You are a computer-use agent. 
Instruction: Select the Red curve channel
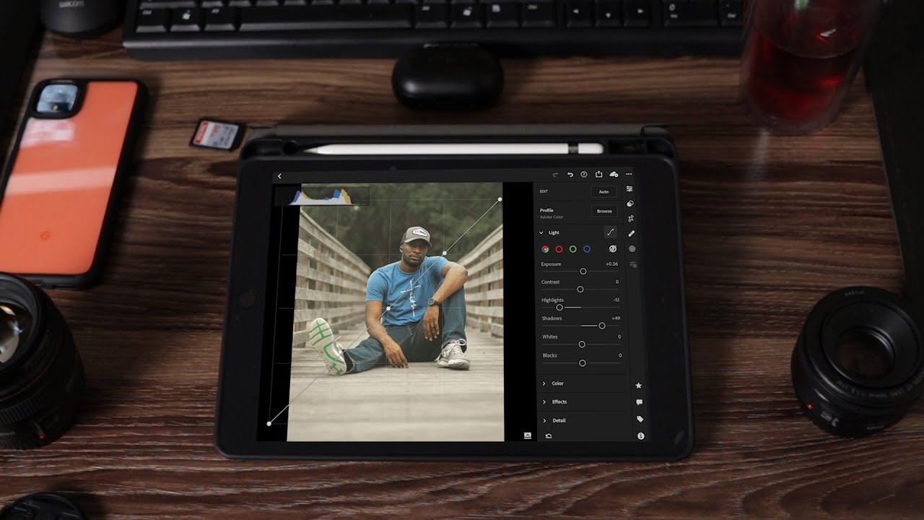(x=559, y=249)
